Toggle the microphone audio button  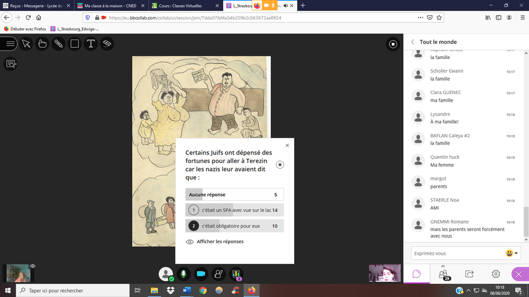pyautogui.click(x=183, y=274)
